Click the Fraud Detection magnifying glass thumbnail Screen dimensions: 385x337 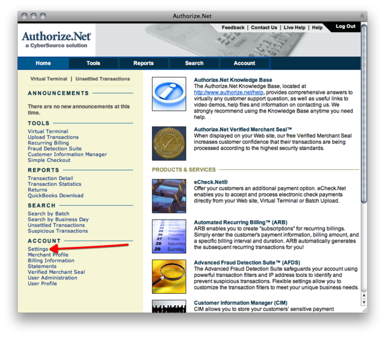pos(169,276)
